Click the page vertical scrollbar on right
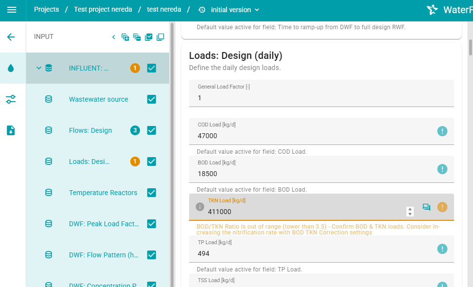473x287 pixels. click(471, 47)
